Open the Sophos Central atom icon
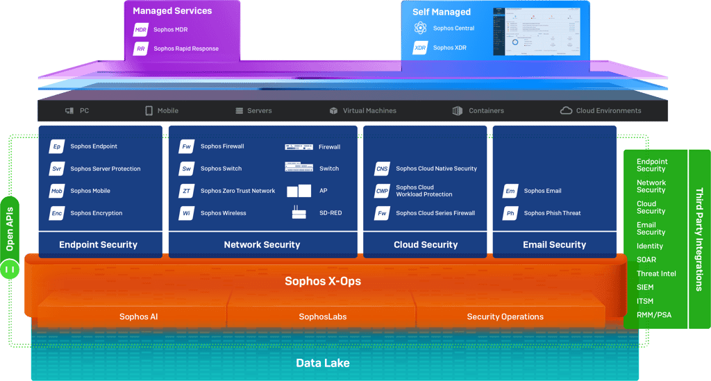Image resolution: width=711 pixels, height=381 pixels. 420,28
